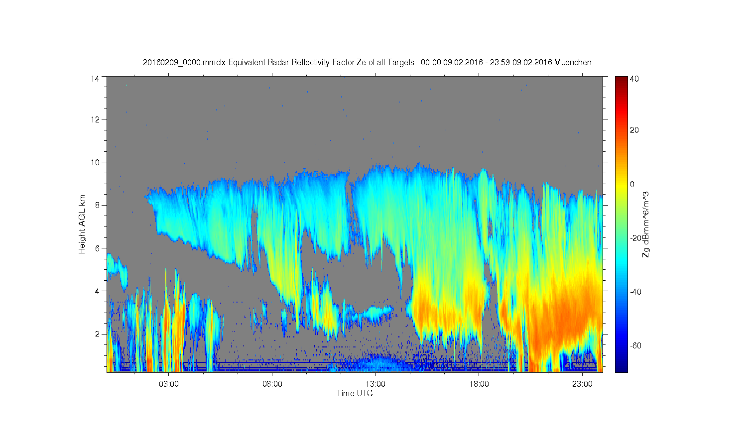The image size is (747, 448).
Task: Click the colorbar value 0
Action: pos(632,184)
